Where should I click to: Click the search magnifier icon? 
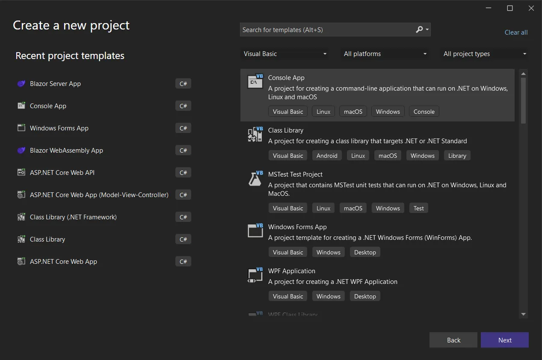tap(419, 30)
